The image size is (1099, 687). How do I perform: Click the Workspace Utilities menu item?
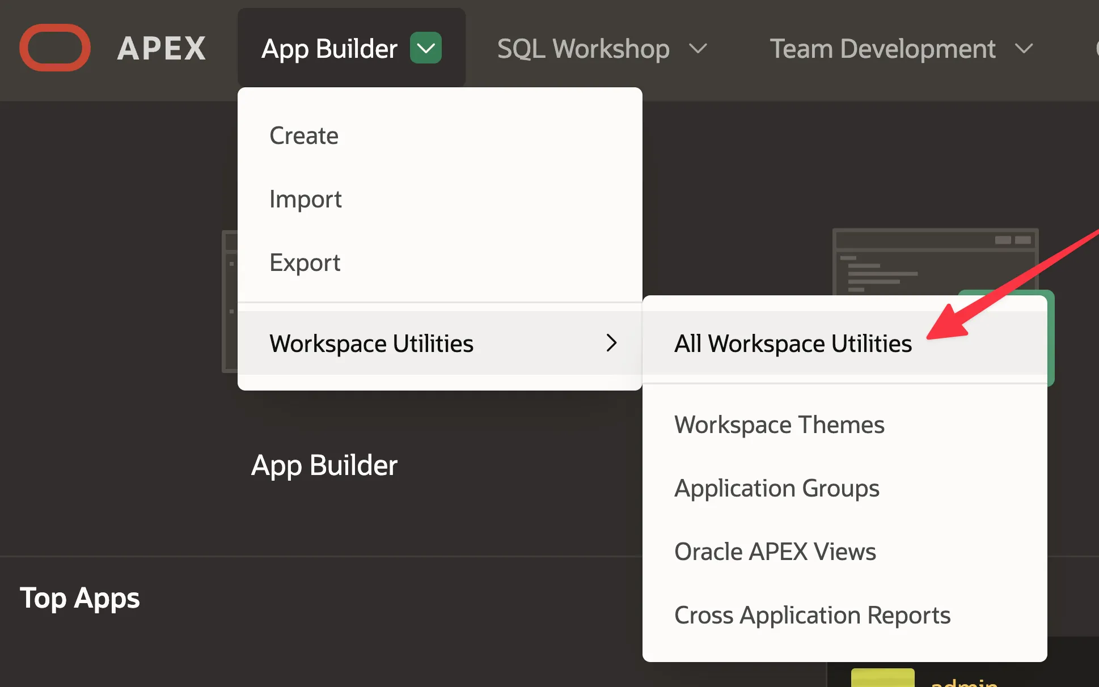tap(371, 343)
